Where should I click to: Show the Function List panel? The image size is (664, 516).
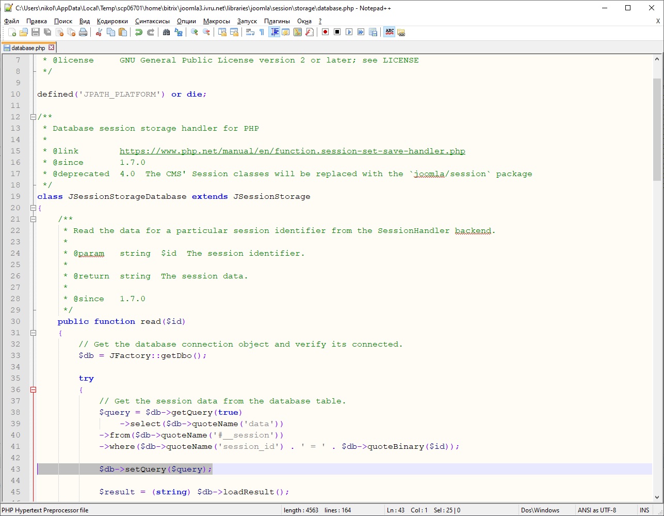point(310,32)
